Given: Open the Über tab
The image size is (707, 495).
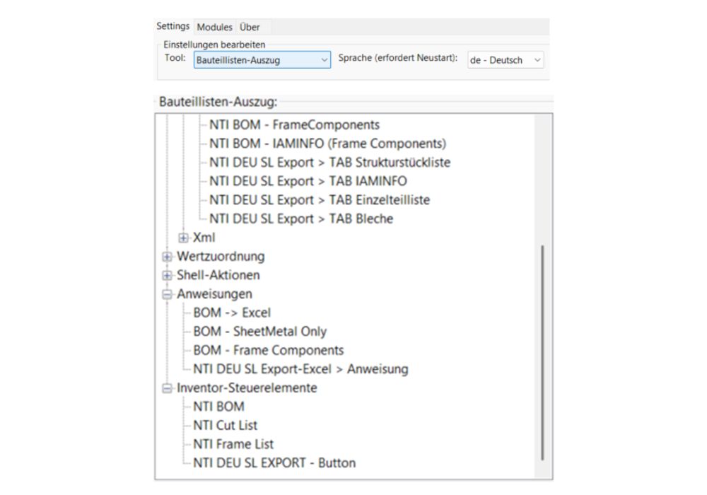Looking at the screenshot, I should coord(250,27).
